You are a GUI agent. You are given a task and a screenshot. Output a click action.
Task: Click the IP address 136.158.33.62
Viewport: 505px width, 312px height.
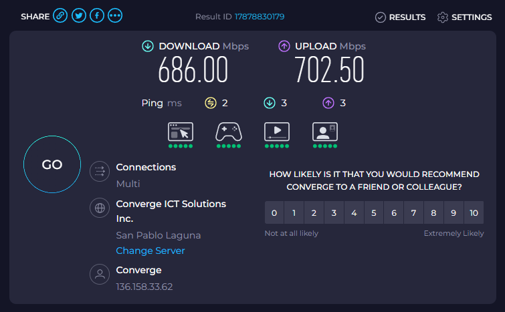pyautogui.click(x=144, y=287)
